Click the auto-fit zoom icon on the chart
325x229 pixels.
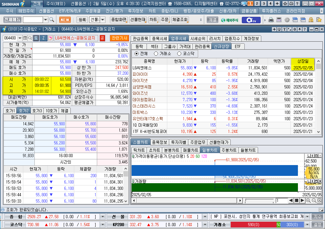point(320,200)
